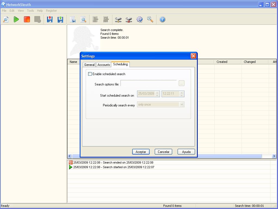Click the document with magnifier toolbar icon
This screenshot has width=278, height=209.
[83, 19]
